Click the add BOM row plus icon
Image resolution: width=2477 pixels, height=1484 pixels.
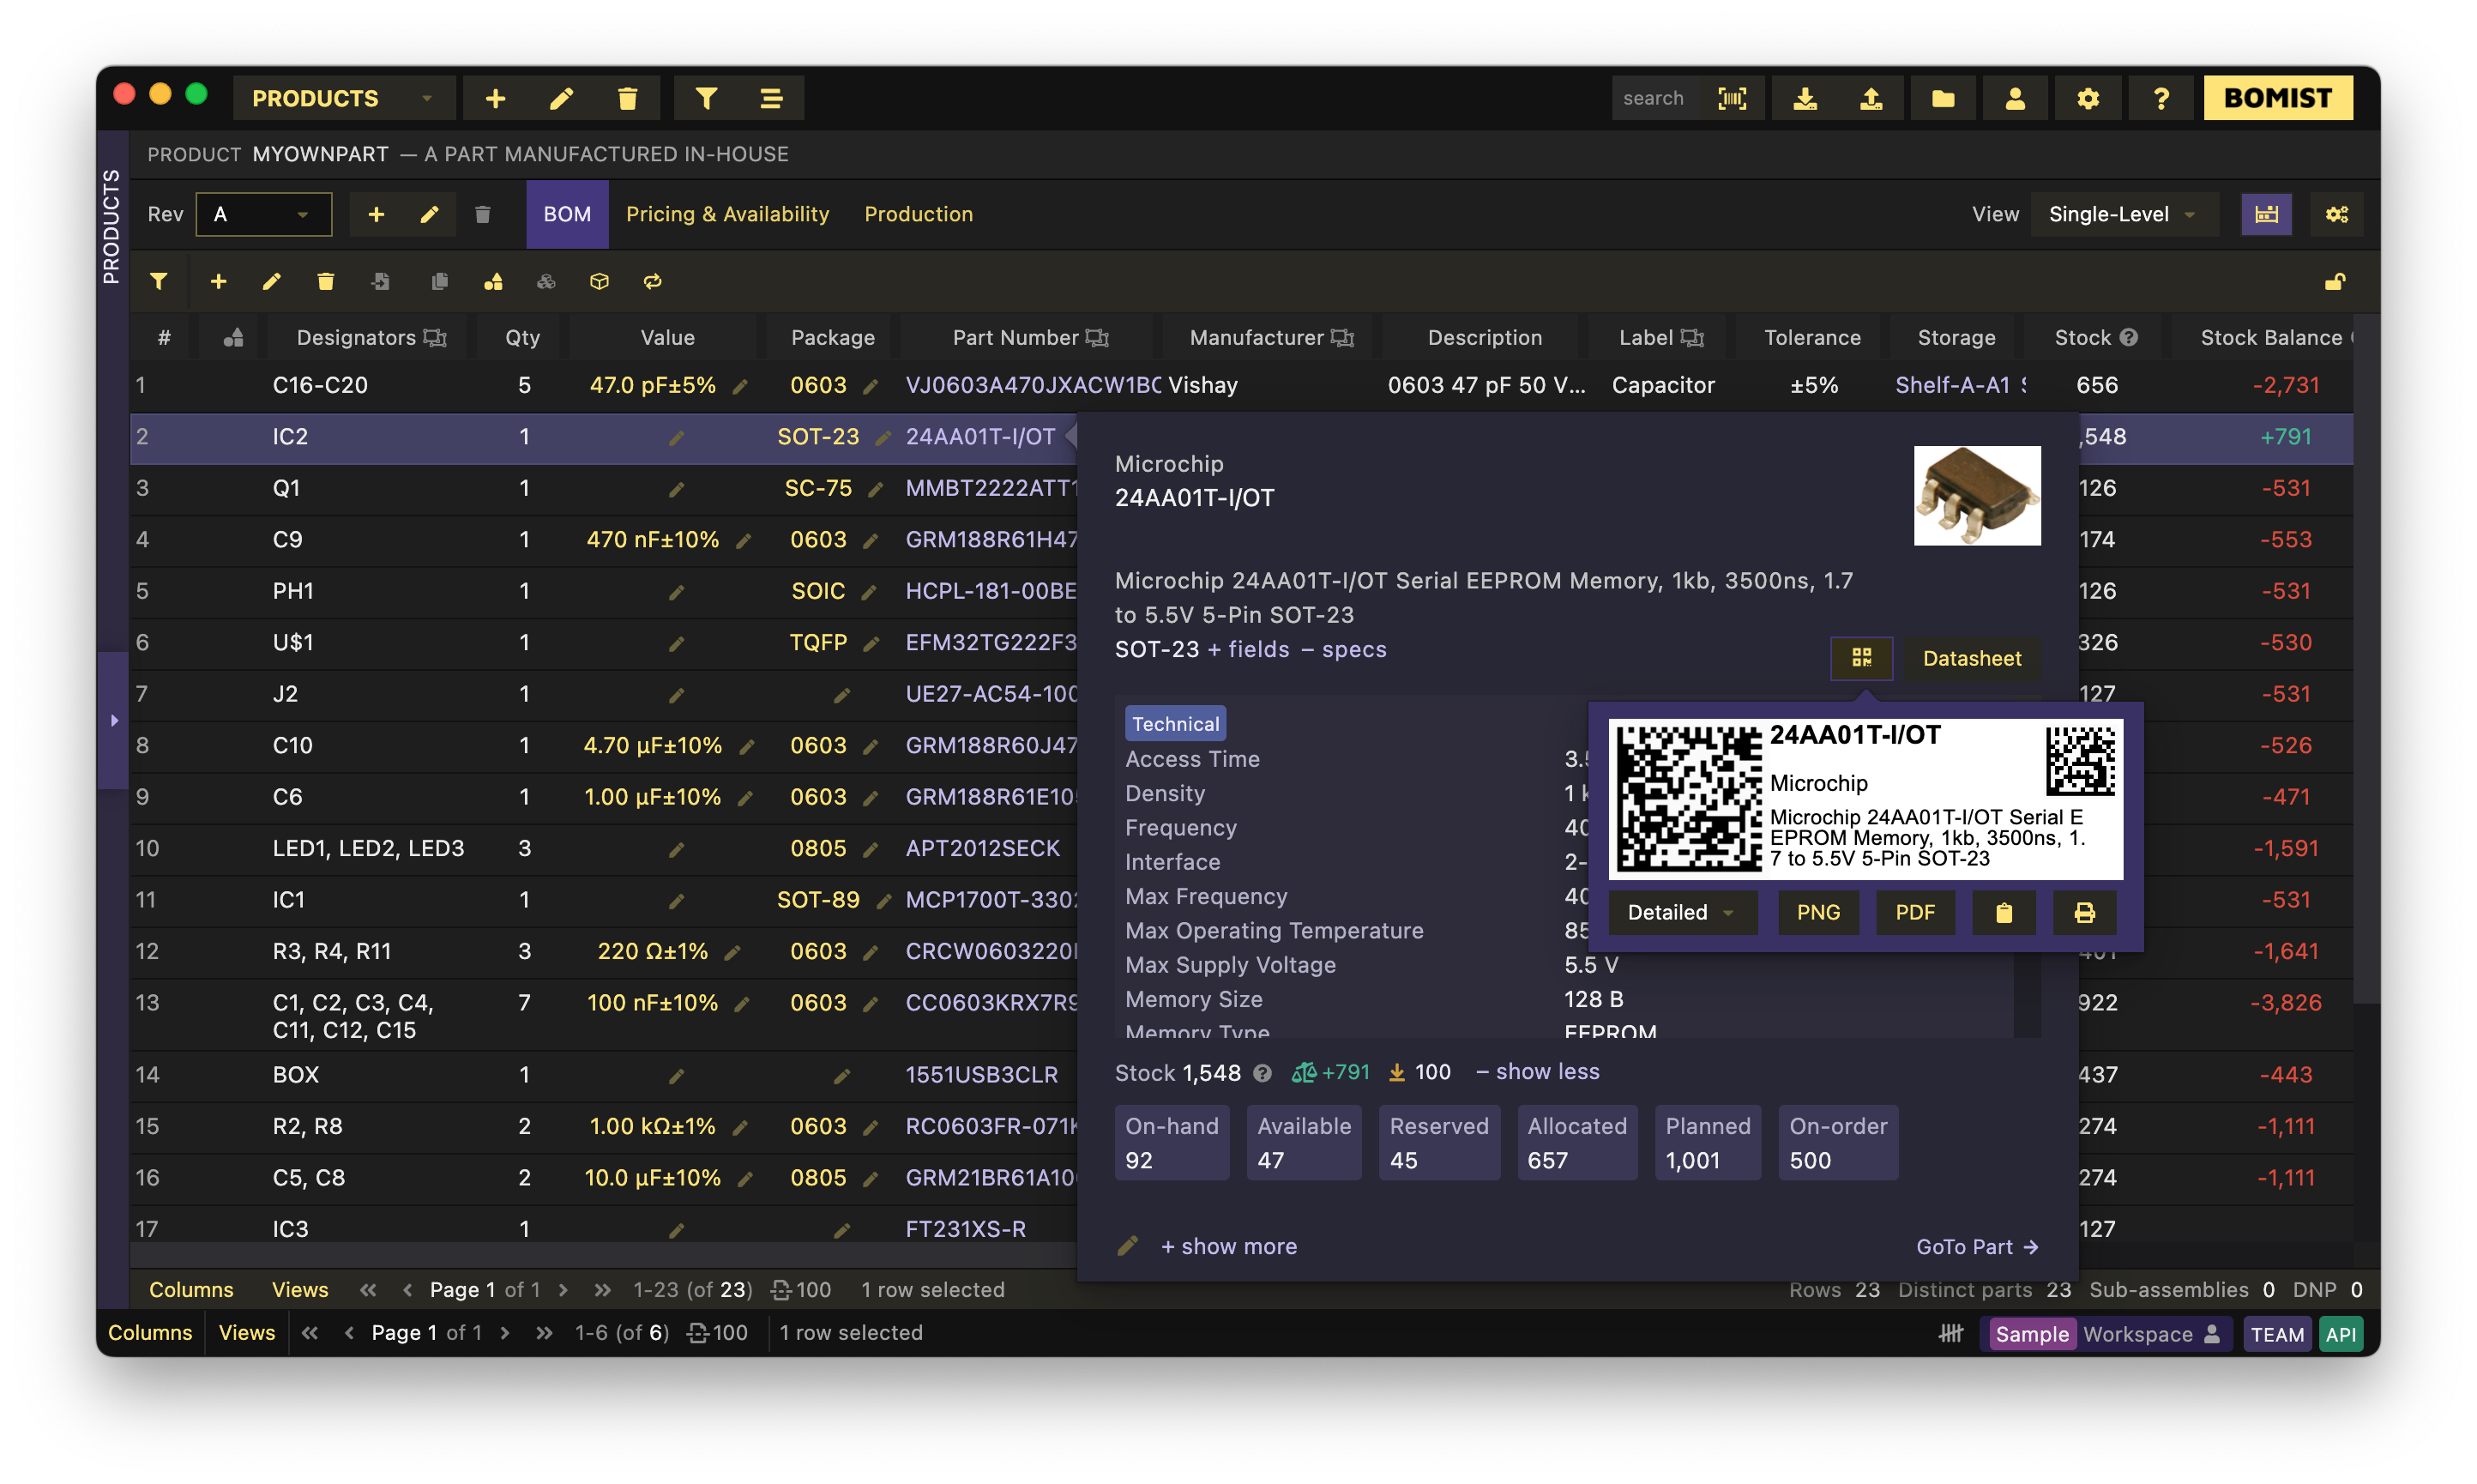point(218,282)
